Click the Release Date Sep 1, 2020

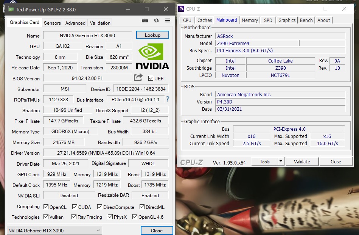60,68
